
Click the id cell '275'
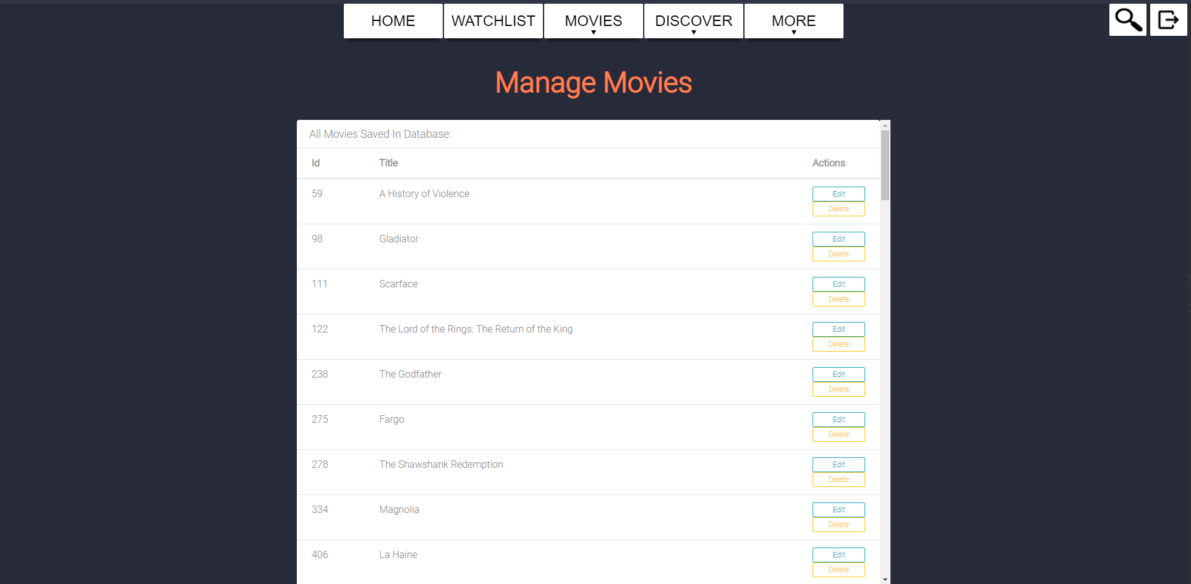[x=320, y=420]
